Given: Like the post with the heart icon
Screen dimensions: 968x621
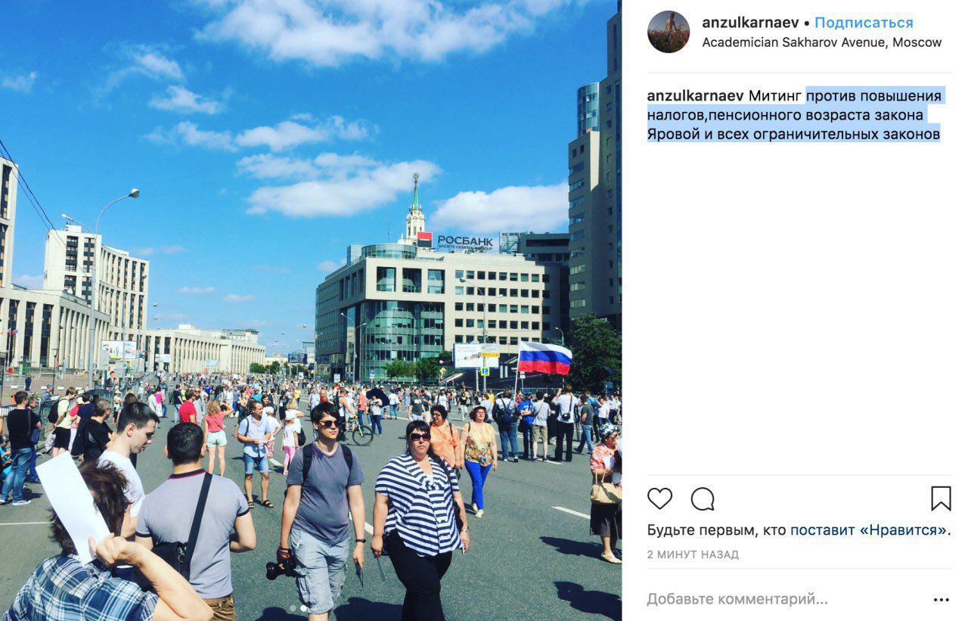Looking at the screenshot, I should pos(659,498).
